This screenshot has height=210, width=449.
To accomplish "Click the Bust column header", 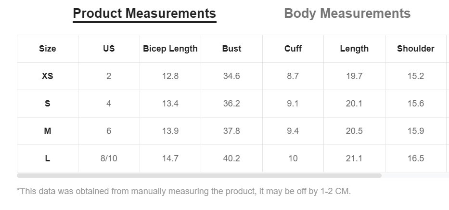I will [231, 49].
